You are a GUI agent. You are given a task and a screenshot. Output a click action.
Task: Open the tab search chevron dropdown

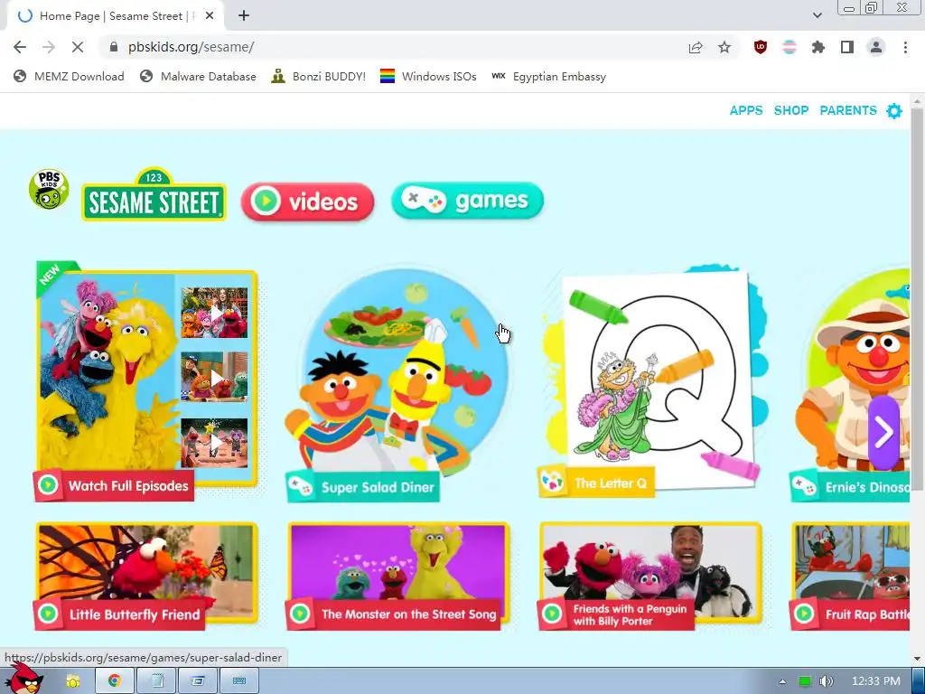817,15
